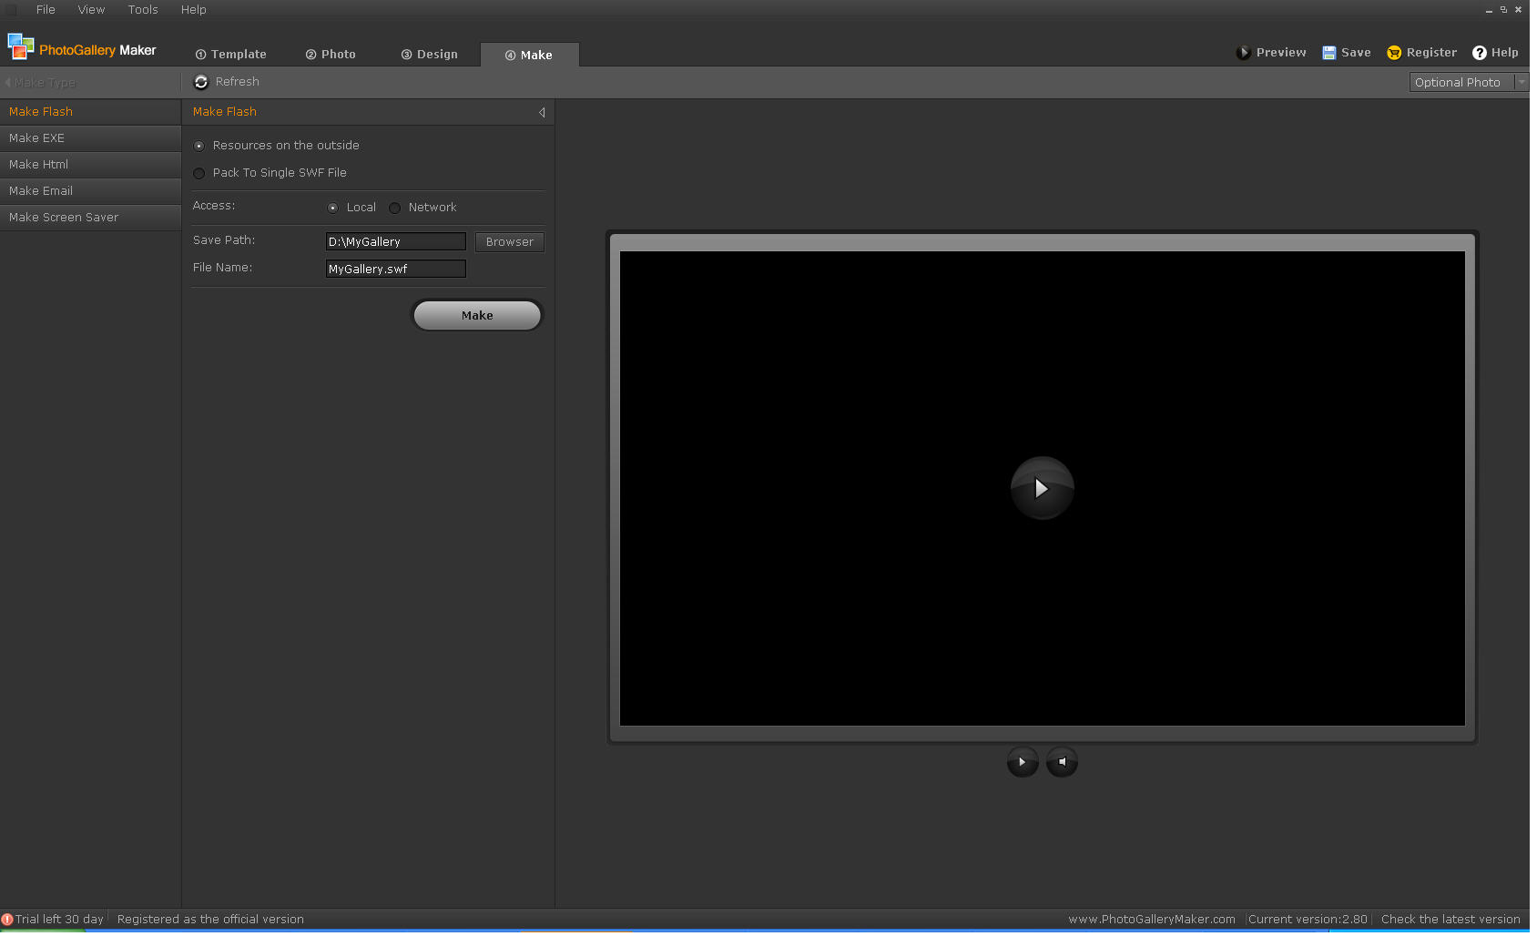
Task: Click the Refresh label
Action: (x=238, y=82)
